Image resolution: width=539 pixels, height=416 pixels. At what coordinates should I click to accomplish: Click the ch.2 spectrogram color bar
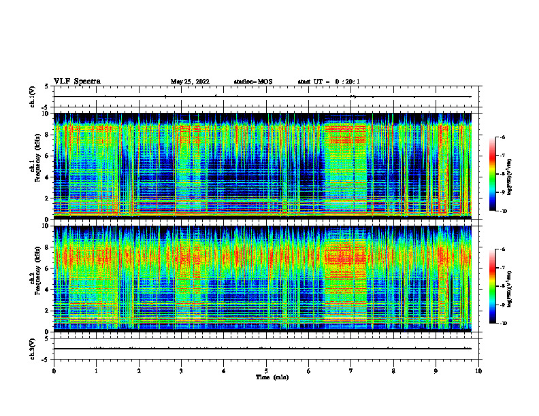pos(493,286)
